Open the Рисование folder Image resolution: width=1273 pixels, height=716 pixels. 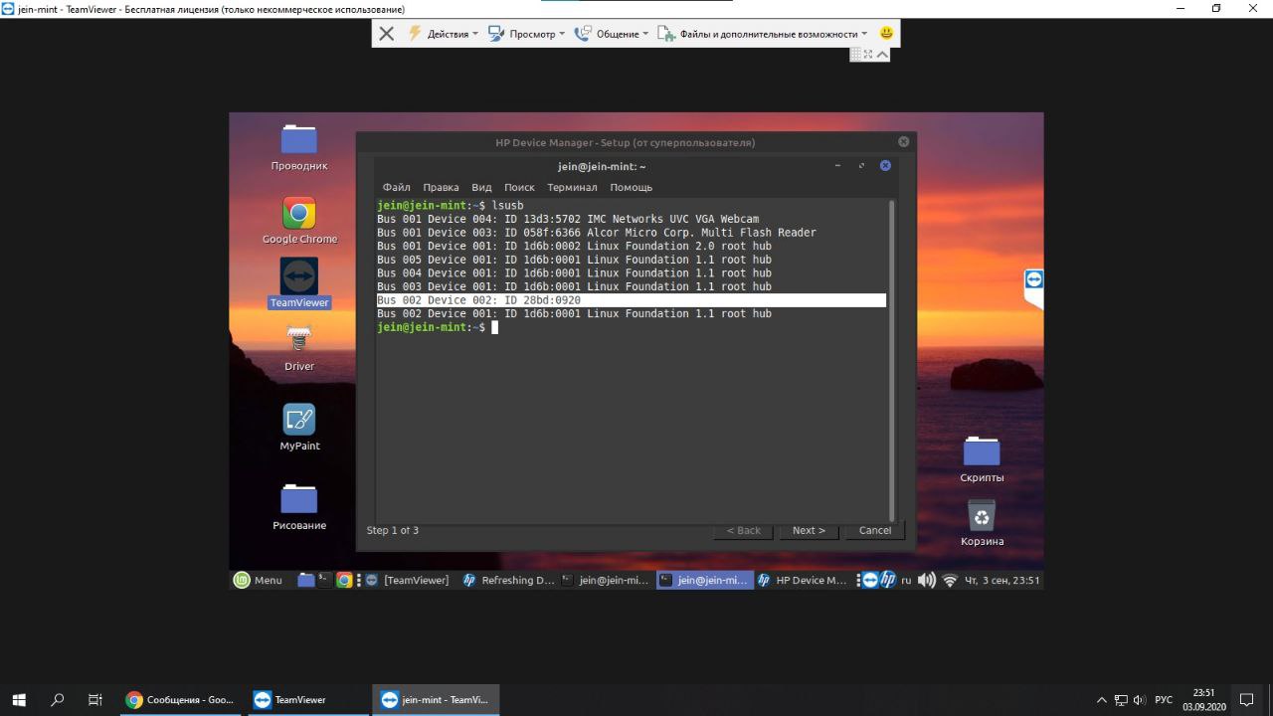click(x=299, y=506)
